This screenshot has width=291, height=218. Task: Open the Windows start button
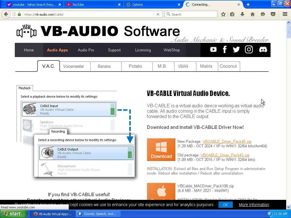click(x=13, y=214)
